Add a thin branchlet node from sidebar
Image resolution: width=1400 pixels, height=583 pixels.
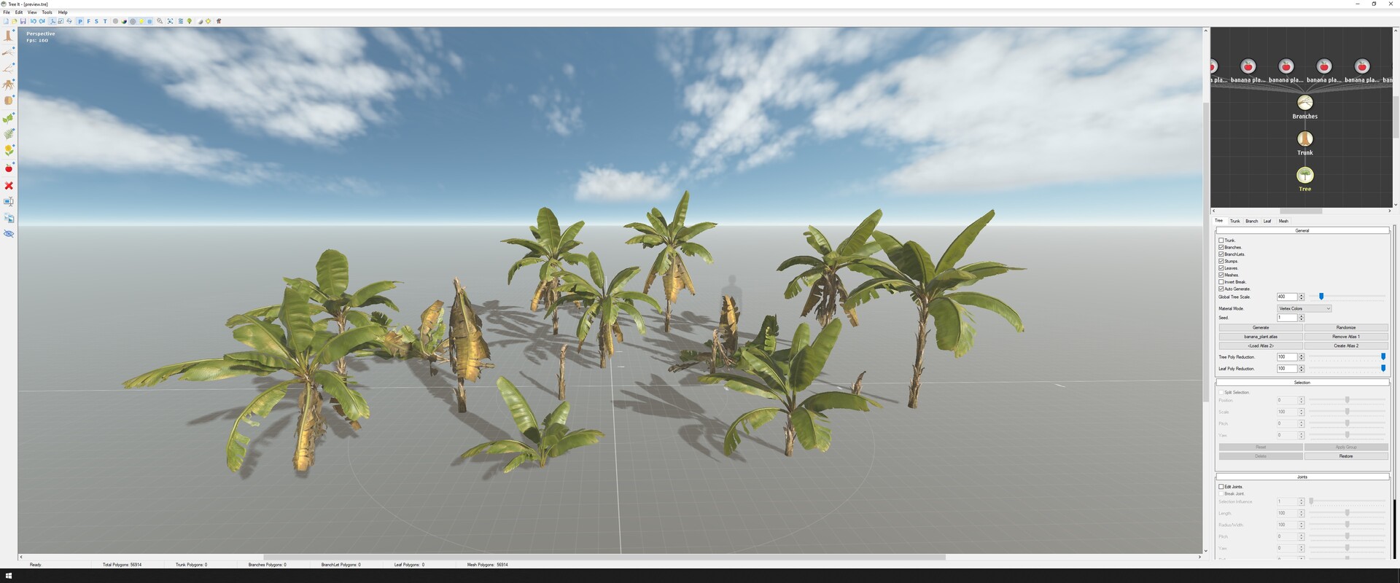click(9, 69)
